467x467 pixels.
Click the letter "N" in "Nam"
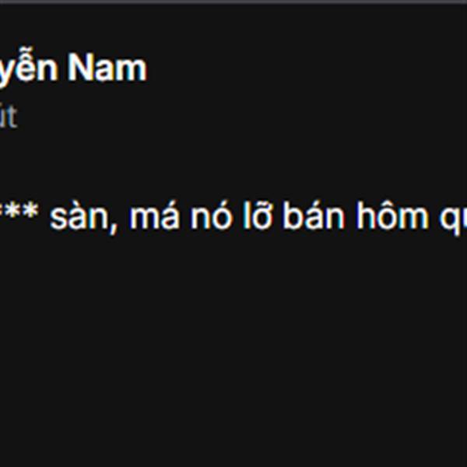point(79,68)
